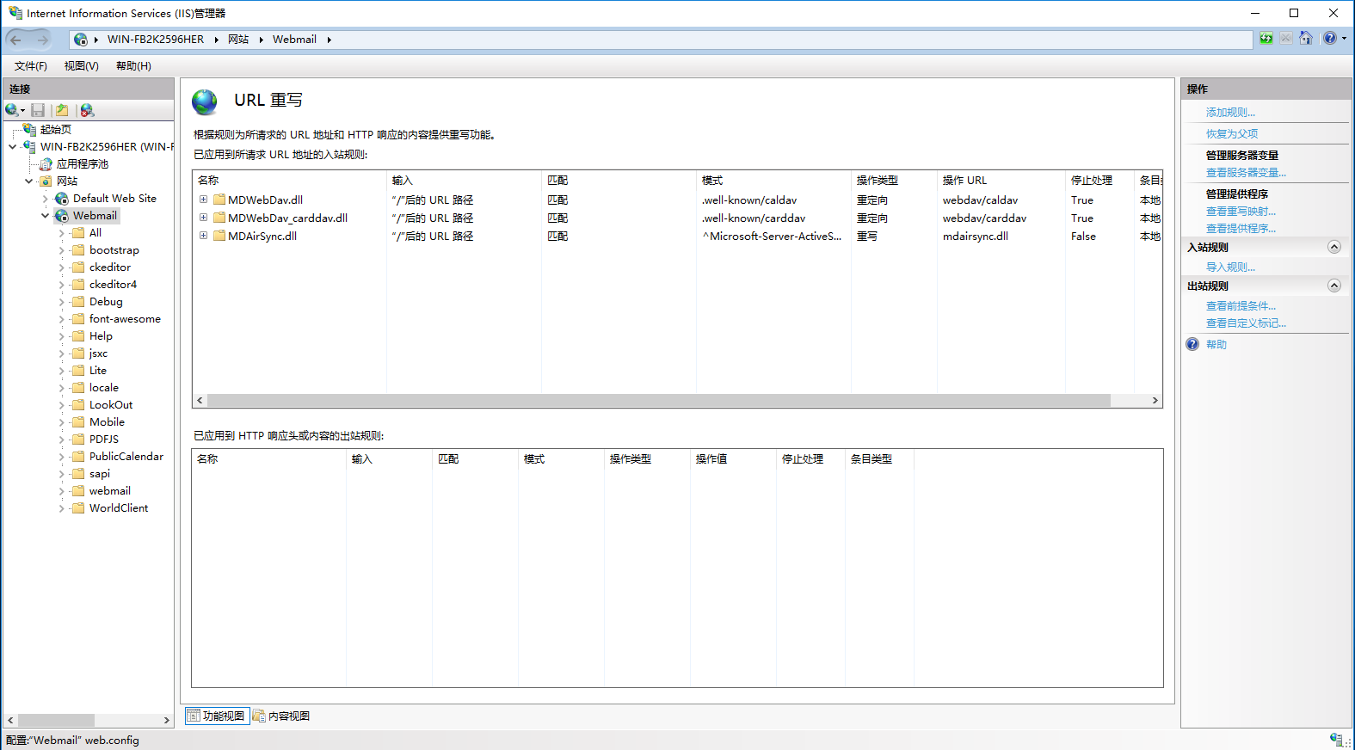Select the font-awesome folder tree item
This screenshot has height=750, width=1355.
tap(125, 319)
